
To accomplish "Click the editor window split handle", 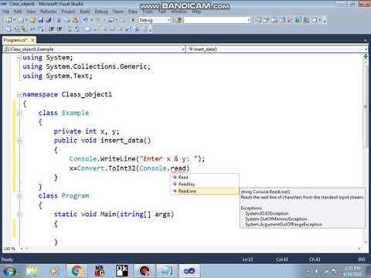I will [366, 56].
